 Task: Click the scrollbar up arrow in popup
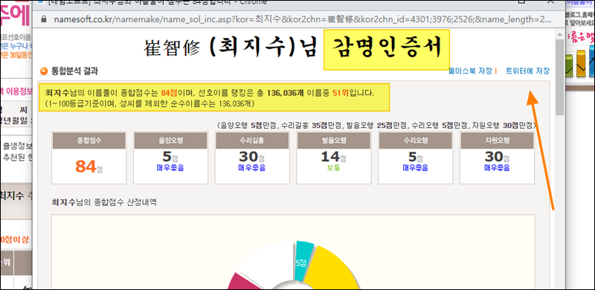[559, 34]
